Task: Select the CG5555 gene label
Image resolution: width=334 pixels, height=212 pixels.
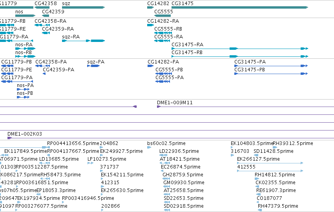Action: point(164,11)
